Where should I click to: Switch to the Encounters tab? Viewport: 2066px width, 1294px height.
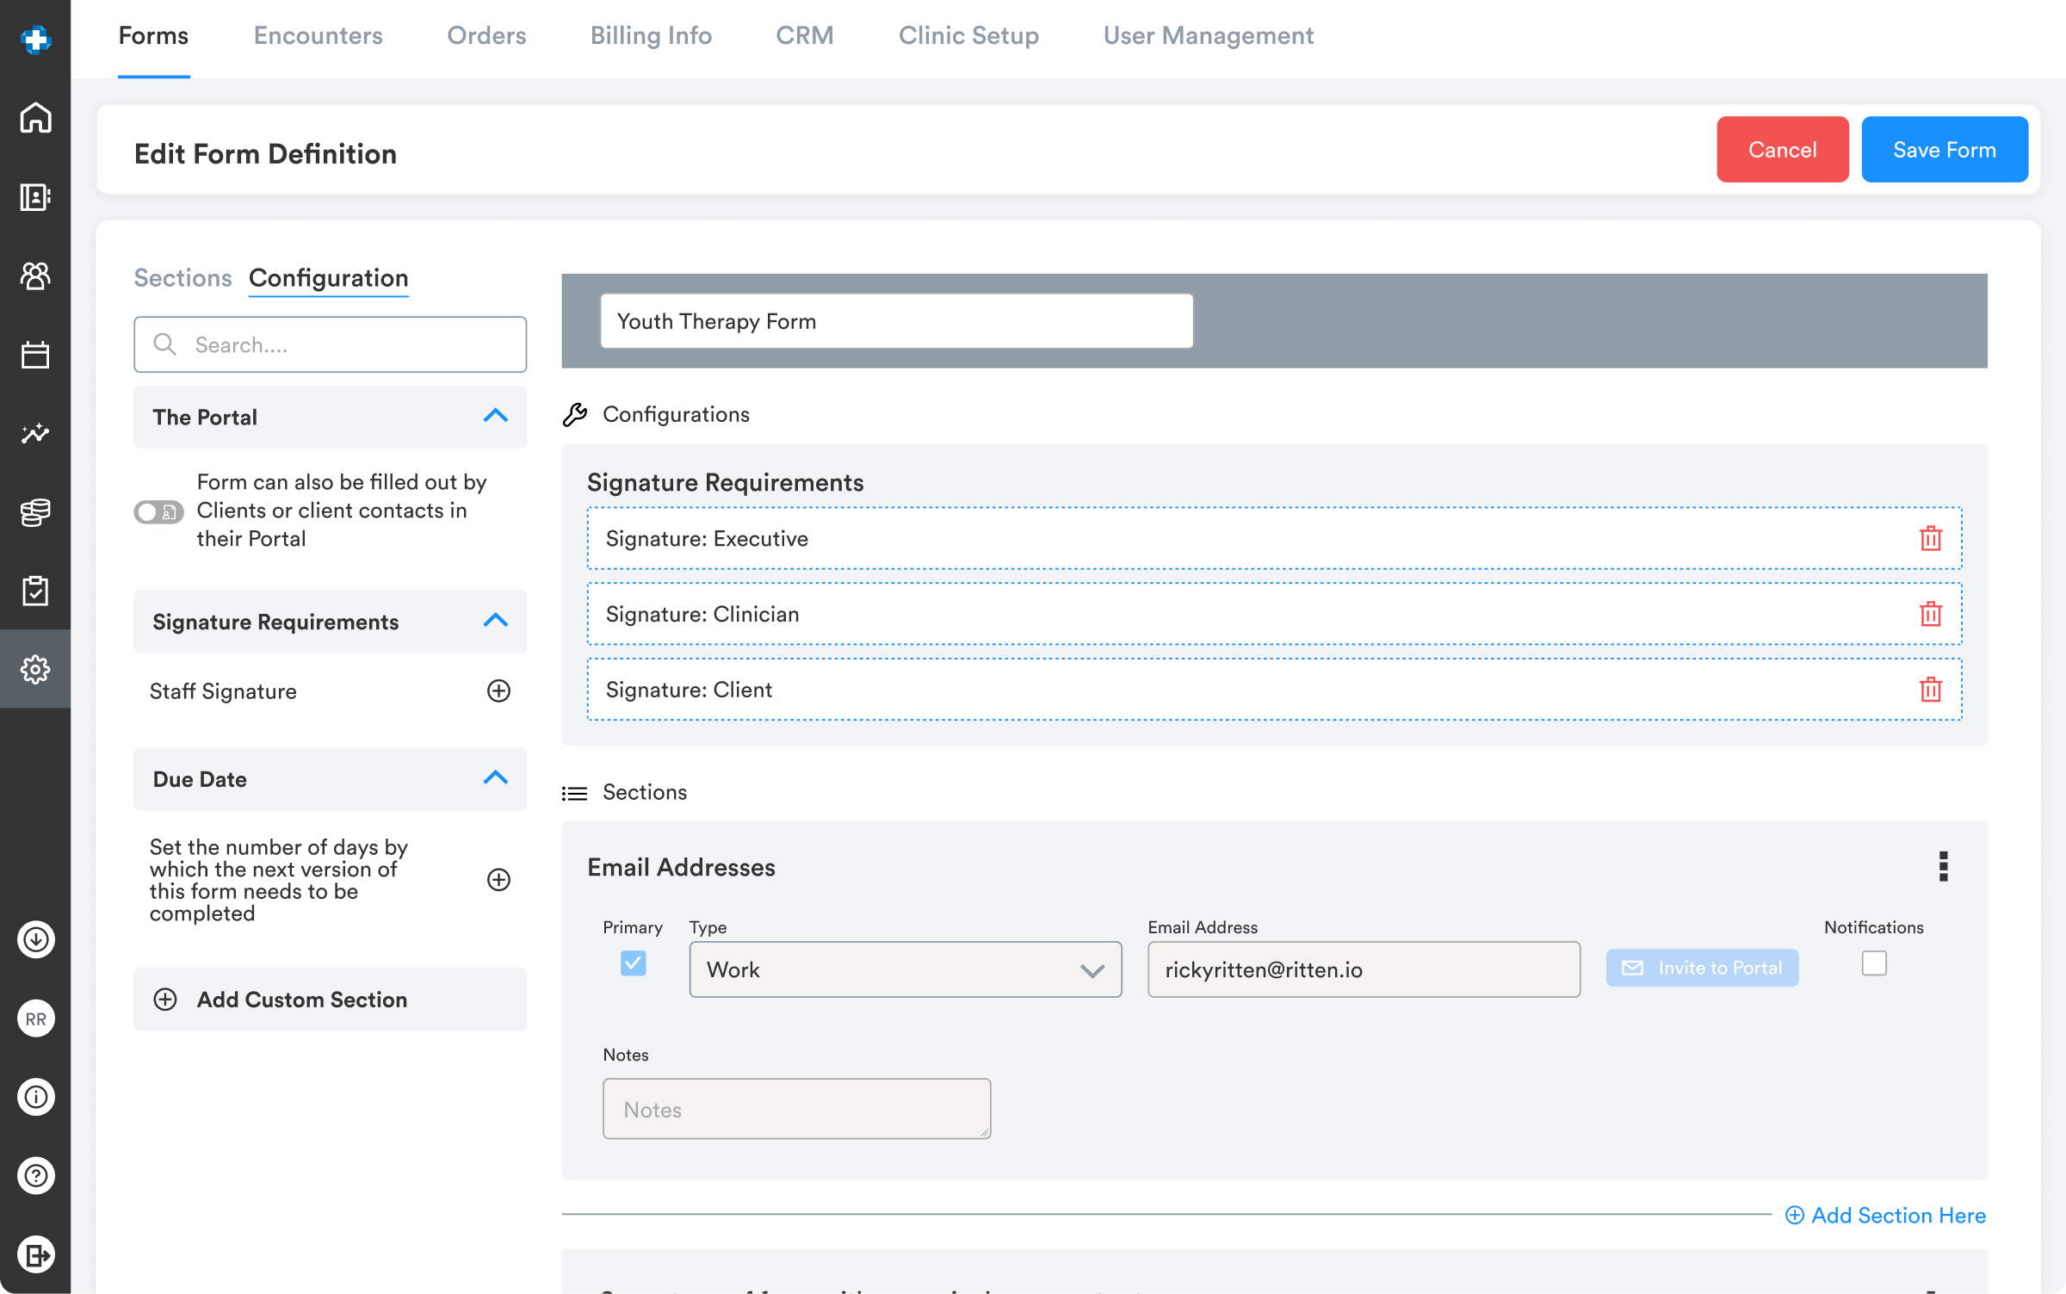pos(318,35)
